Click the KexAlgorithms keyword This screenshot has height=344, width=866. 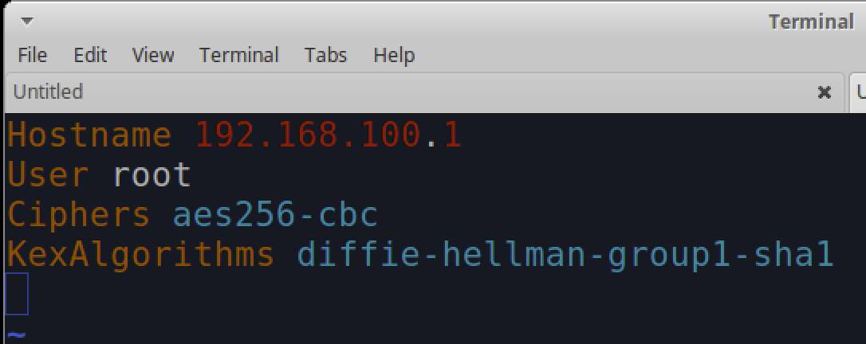click(x=140, y=254)
